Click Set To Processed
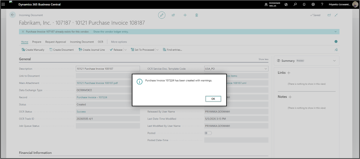This screenshot has height=159, width=360. [x=143, y=50]
